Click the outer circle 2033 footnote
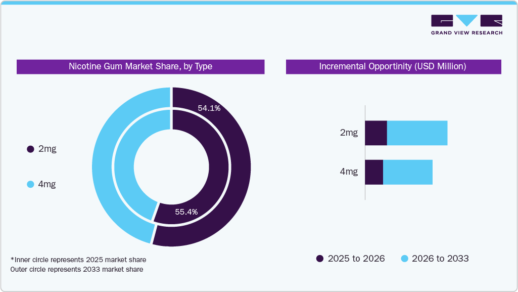Screen dimensions: 518x292 (77, 269)
